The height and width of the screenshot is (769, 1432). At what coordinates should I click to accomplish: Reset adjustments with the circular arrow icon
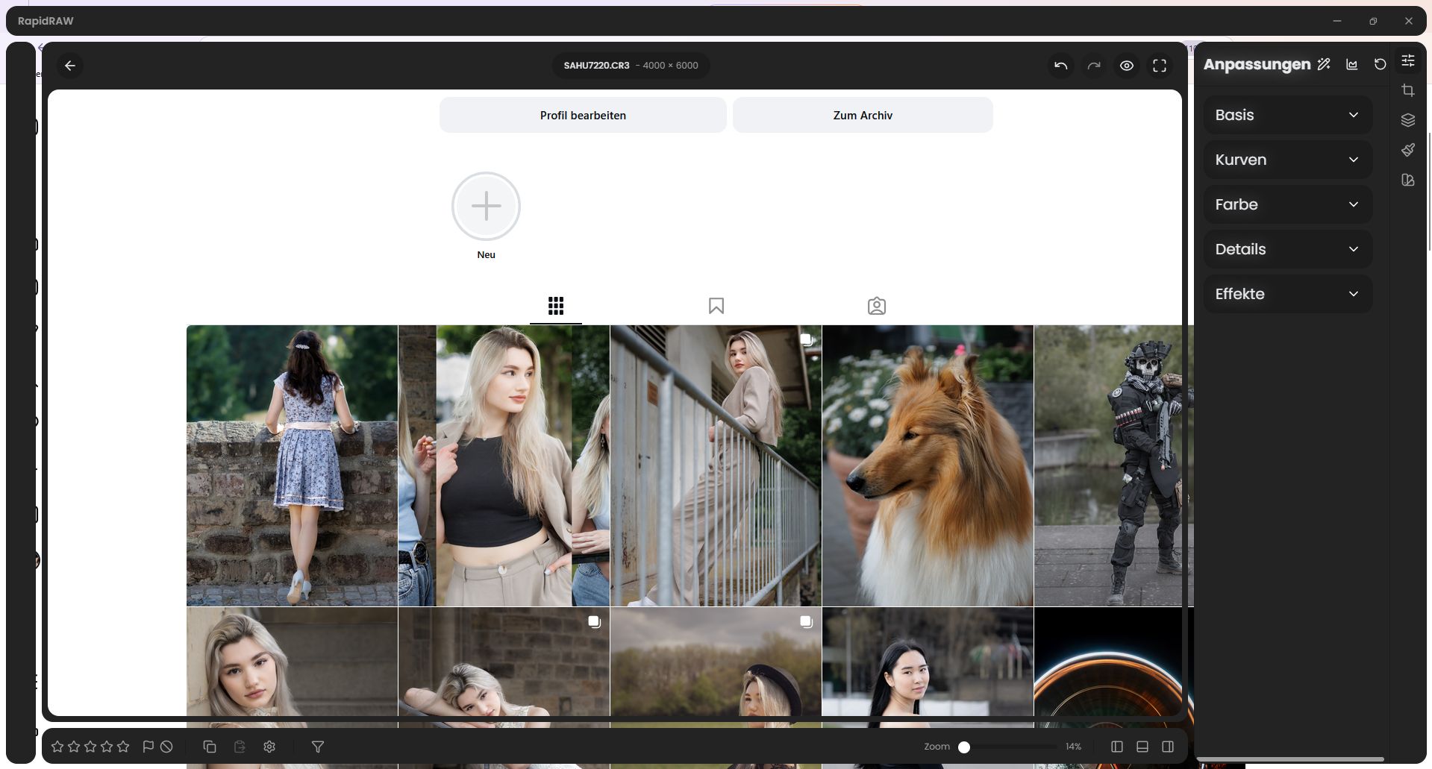point(1380,64)
